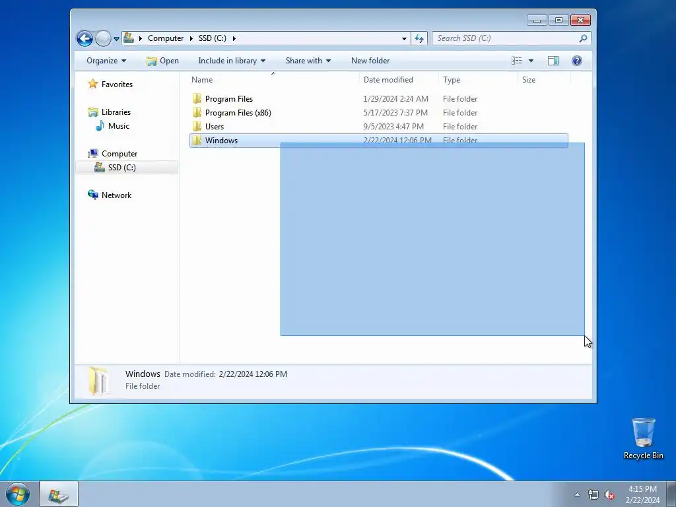The image size is (676, 507).
Task: Select SSD (C:) breadcrumb in address bar
Action: pyautogui.click(x=212, y=38)
